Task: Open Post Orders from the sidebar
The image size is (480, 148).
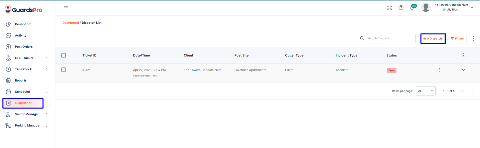Action: pyautogui.click(x=24, y=47)
